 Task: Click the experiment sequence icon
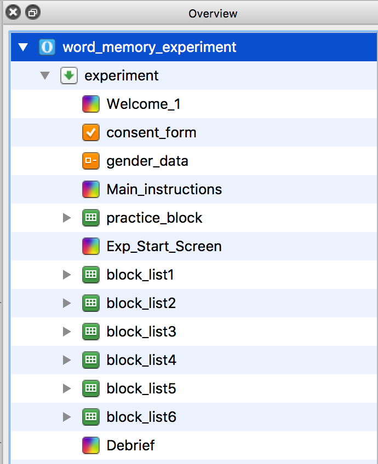(x=69, y=76)
